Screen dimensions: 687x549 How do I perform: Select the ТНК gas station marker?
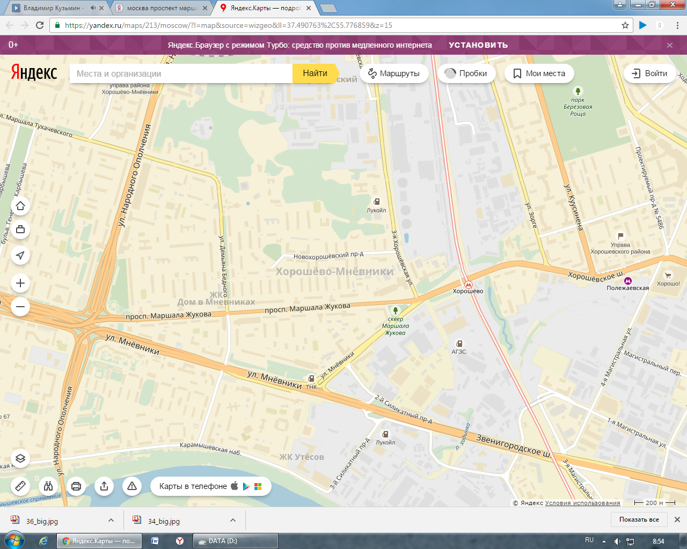pos(311,379)
